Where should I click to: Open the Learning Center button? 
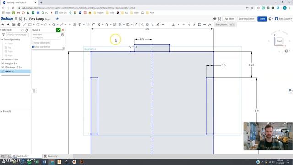click(x=246, y=19)
